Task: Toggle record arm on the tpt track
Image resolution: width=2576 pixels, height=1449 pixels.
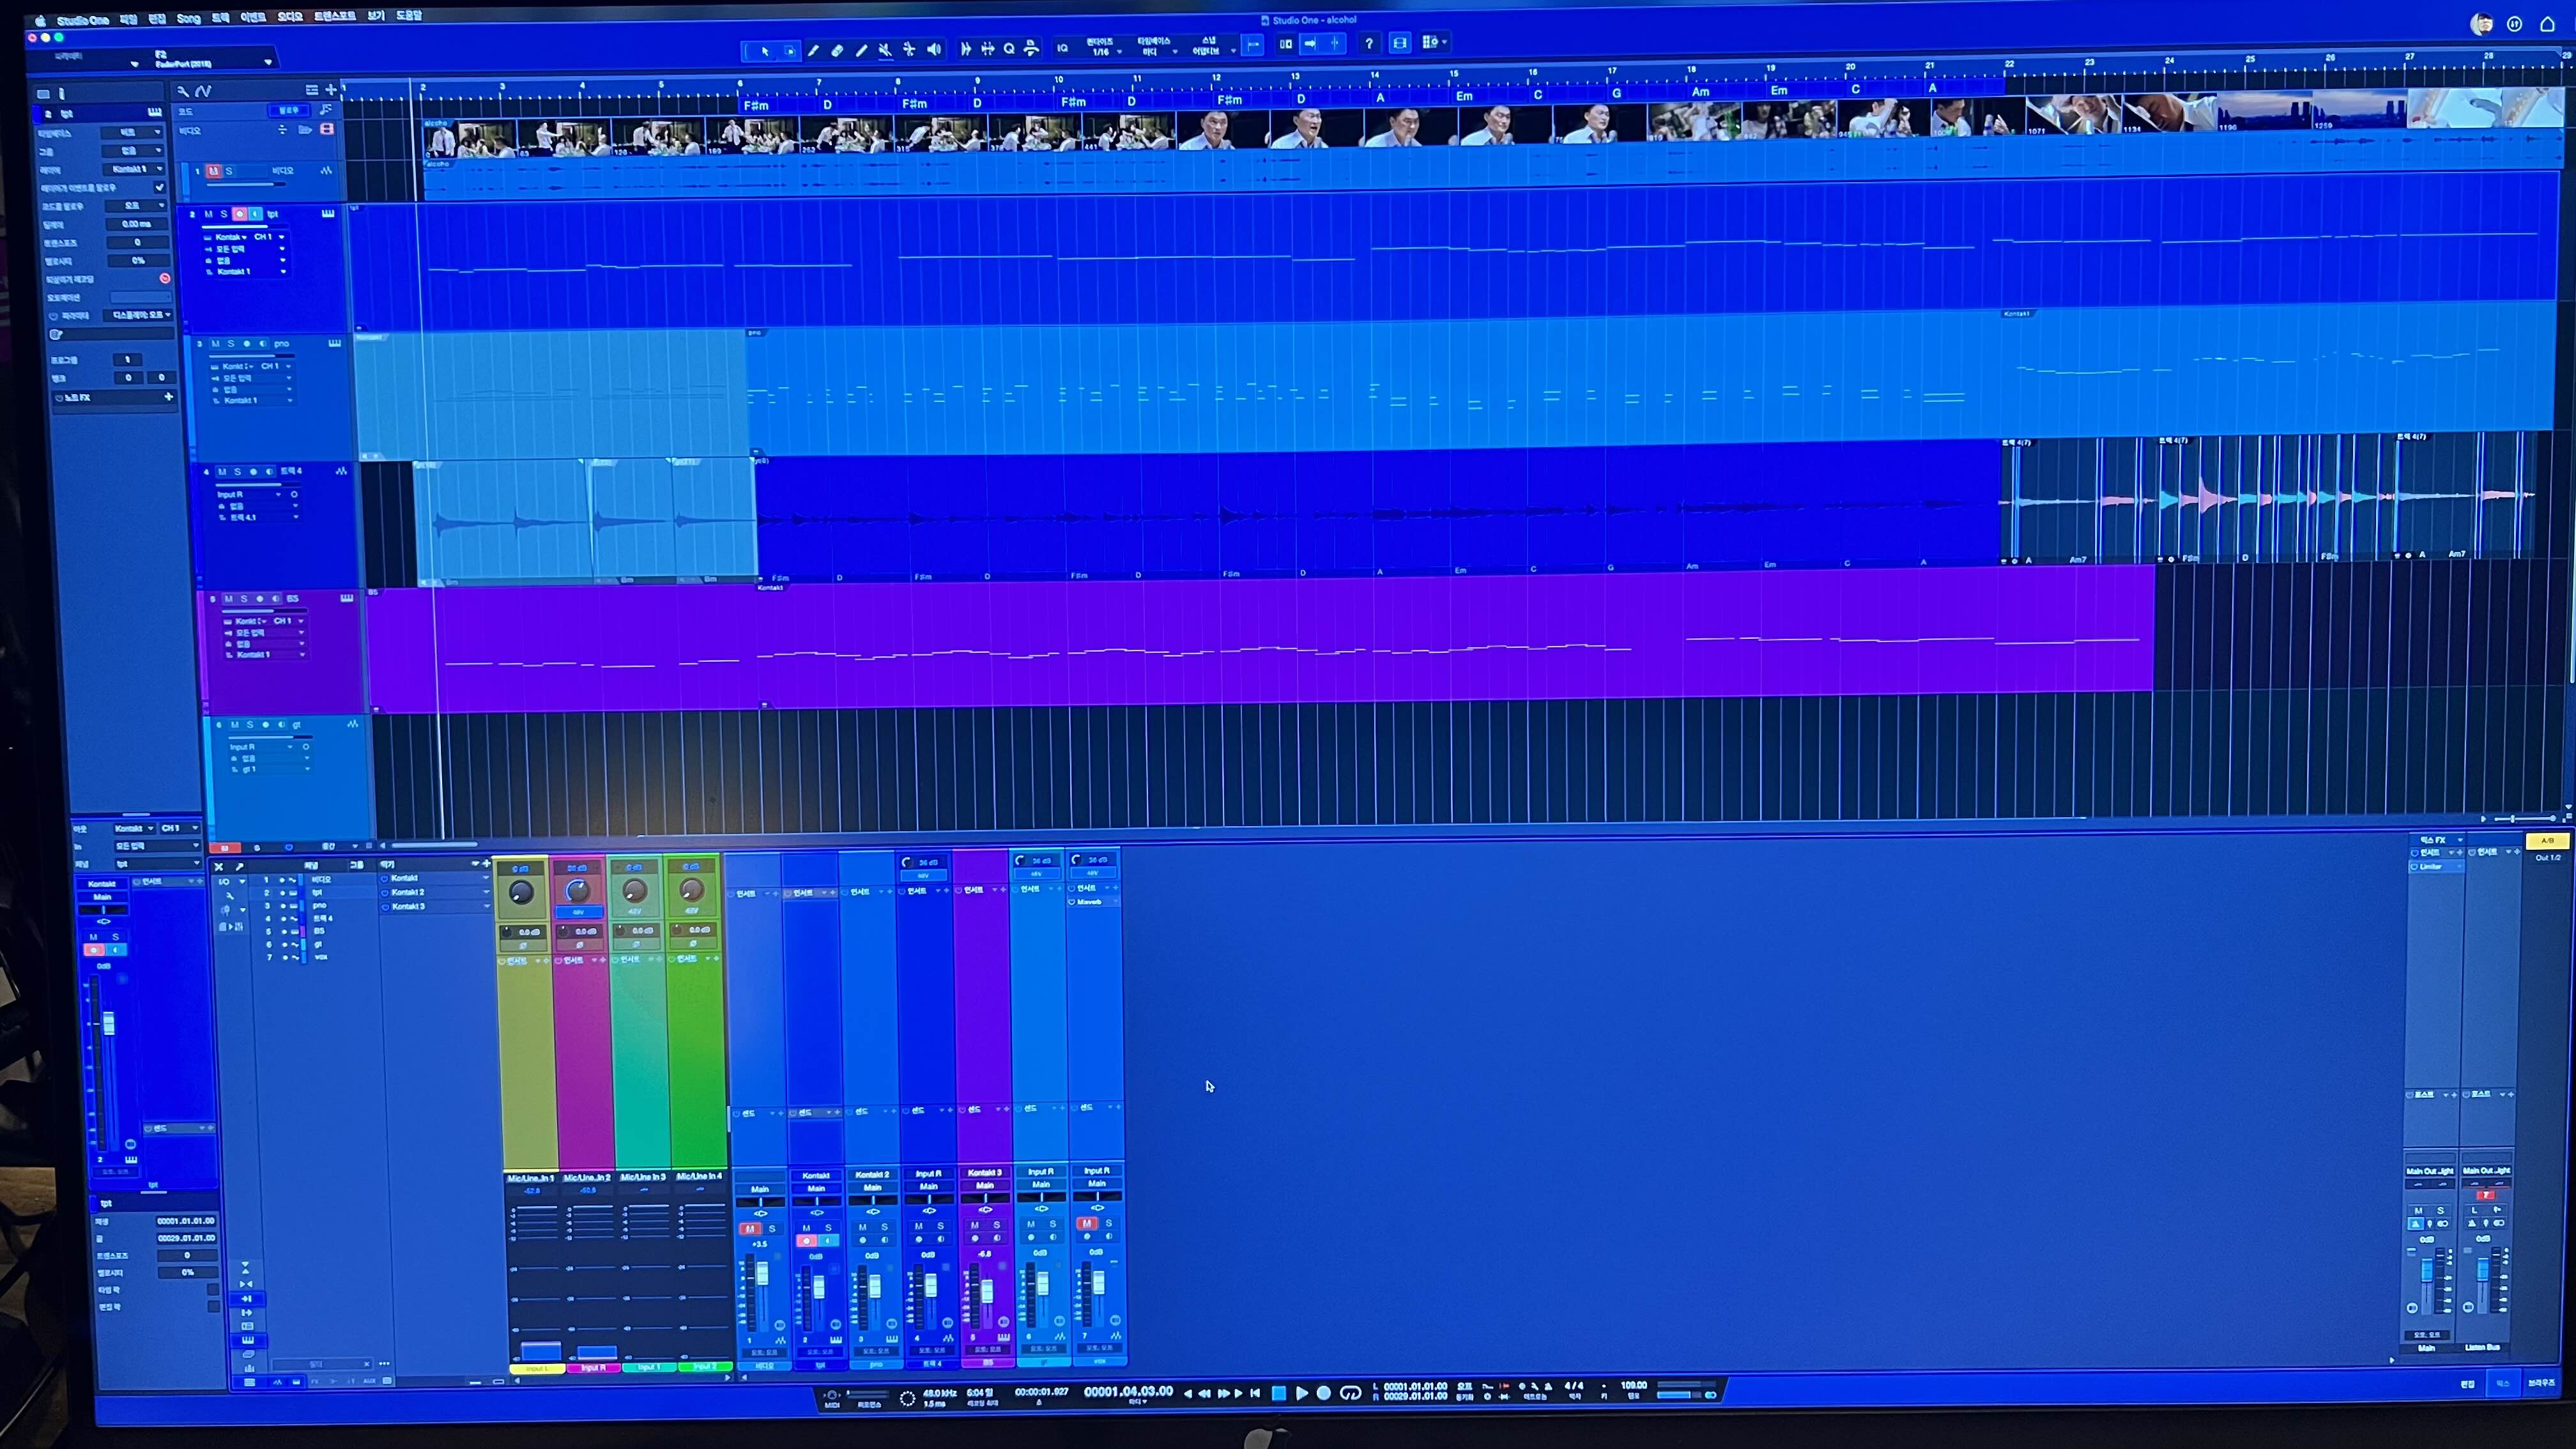Action: 239,214
